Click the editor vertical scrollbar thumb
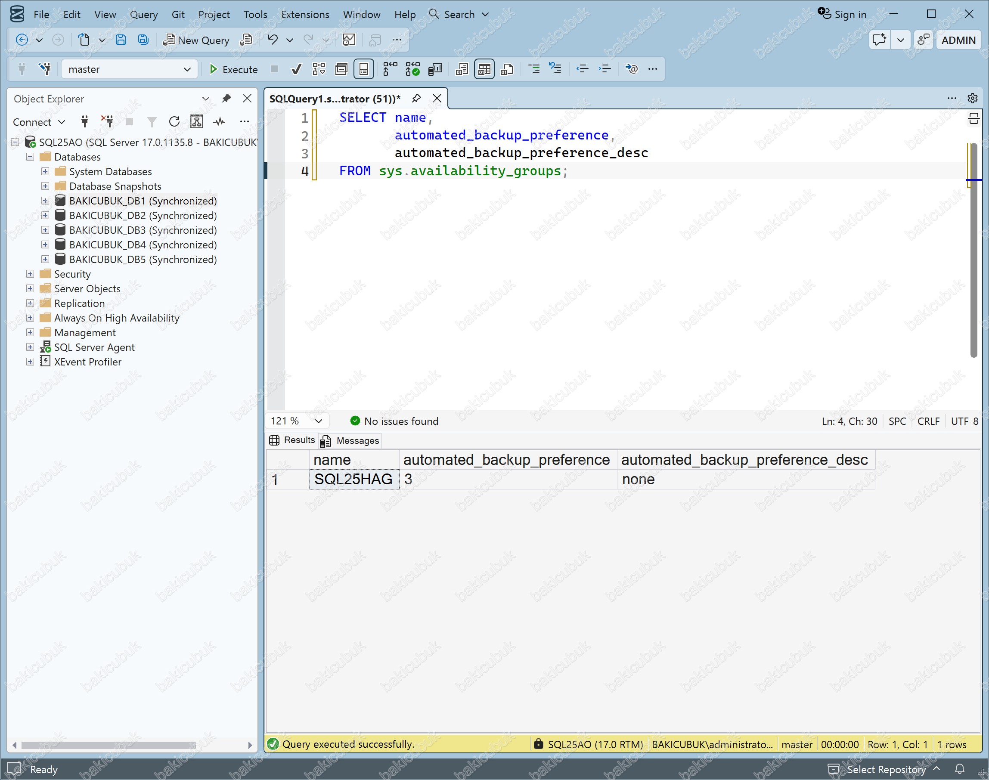The image size is (989, 780). point(973,250)
